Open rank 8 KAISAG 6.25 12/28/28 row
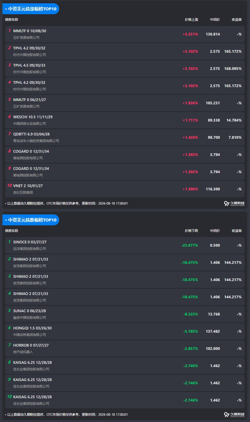Image resolution: width=250 pixels, height=422 pixels. pos(125,366)
